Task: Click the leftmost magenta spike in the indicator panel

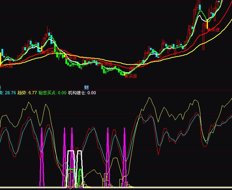Action: pos(42,156)
